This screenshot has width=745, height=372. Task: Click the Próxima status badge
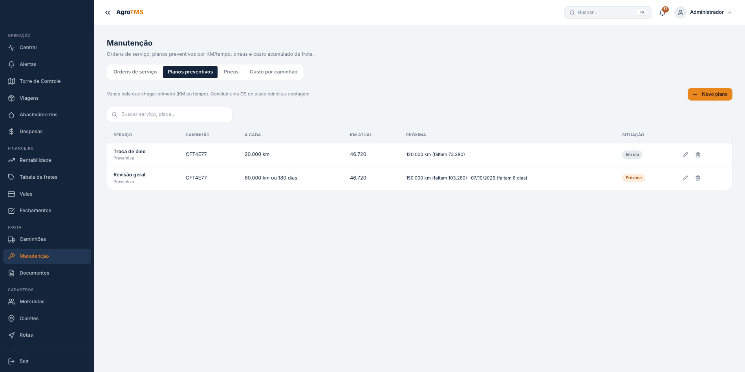click(x=633, y=178)
